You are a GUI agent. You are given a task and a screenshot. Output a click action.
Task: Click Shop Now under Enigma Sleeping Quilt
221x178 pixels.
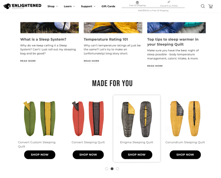(x=137, y=154)
